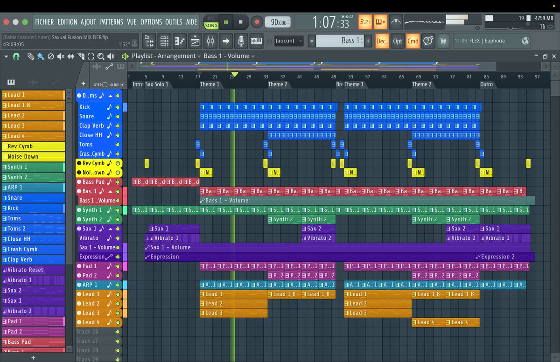Open the AJOUT menu
This screenshot has width=560, height=362.
click(88, 22)
